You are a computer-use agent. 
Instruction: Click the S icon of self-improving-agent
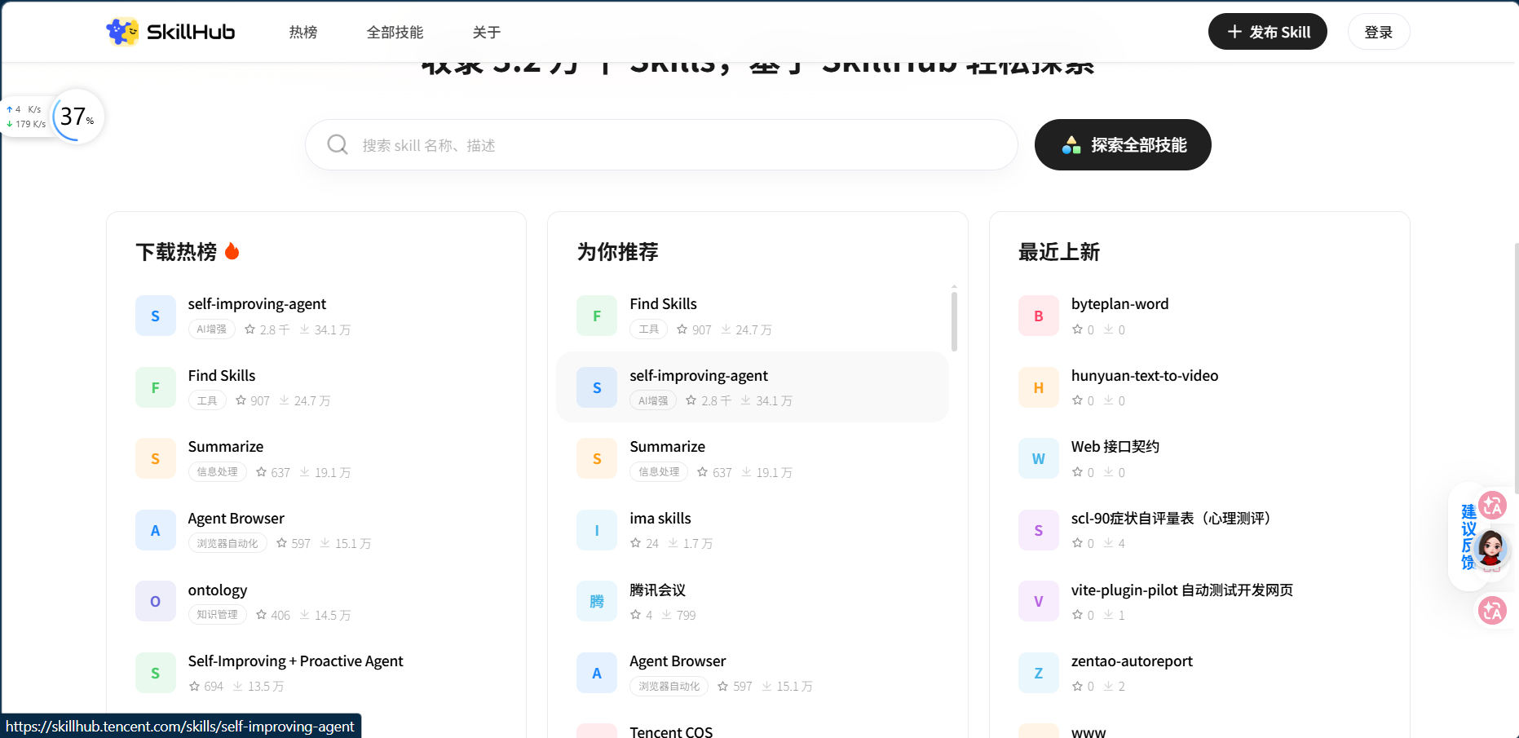tap(155, 315)
